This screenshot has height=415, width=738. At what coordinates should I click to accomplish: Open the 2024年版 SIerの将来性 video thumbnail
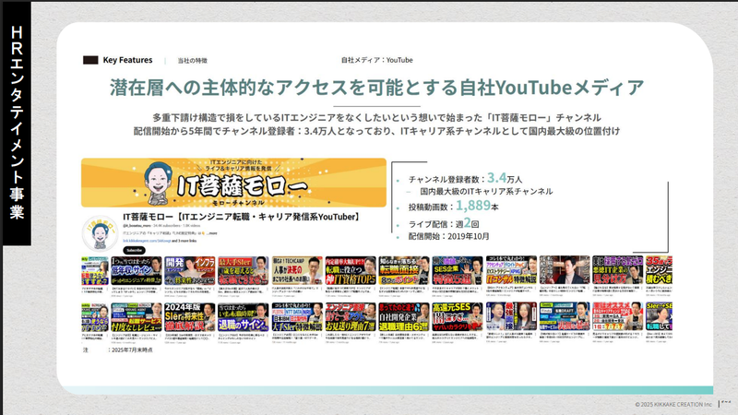(x=190, y=317)
